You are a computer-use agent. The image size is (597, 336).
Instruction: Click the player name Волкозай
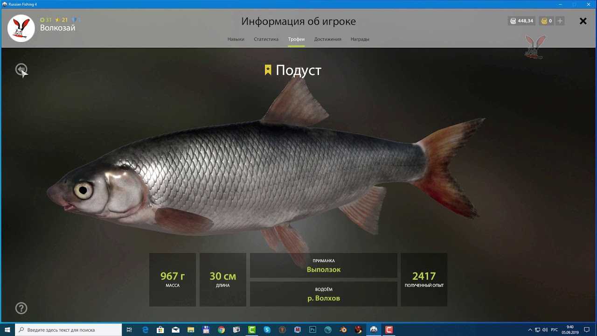coord(57,28)
